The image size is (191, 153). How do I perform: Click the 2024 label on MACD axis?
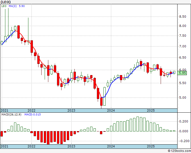[111, 146]
